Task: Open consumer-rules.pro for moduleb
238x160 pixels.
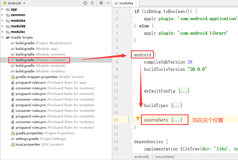Action: [x=53, y=111]
